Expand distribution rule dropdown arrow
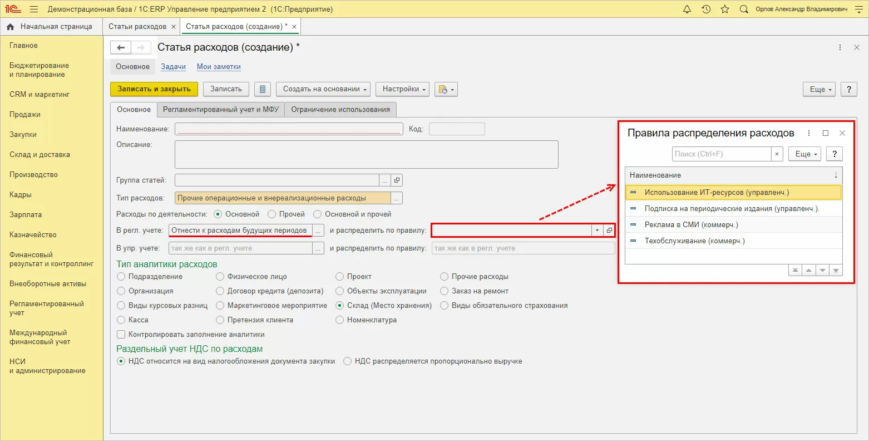The height and width of the screenshot is (441, 869). pos(598,231)
